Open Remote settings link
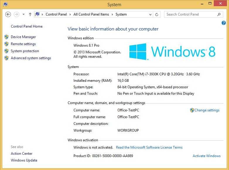Screen dimensions: 229x170 click(23, 44)
